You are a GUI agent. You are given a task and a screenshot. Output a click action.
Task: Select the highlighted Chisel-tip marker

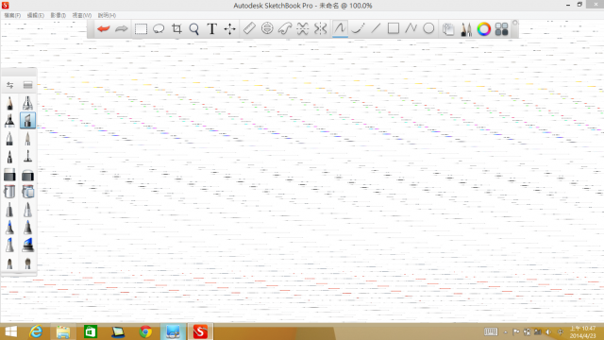point(27,121)
